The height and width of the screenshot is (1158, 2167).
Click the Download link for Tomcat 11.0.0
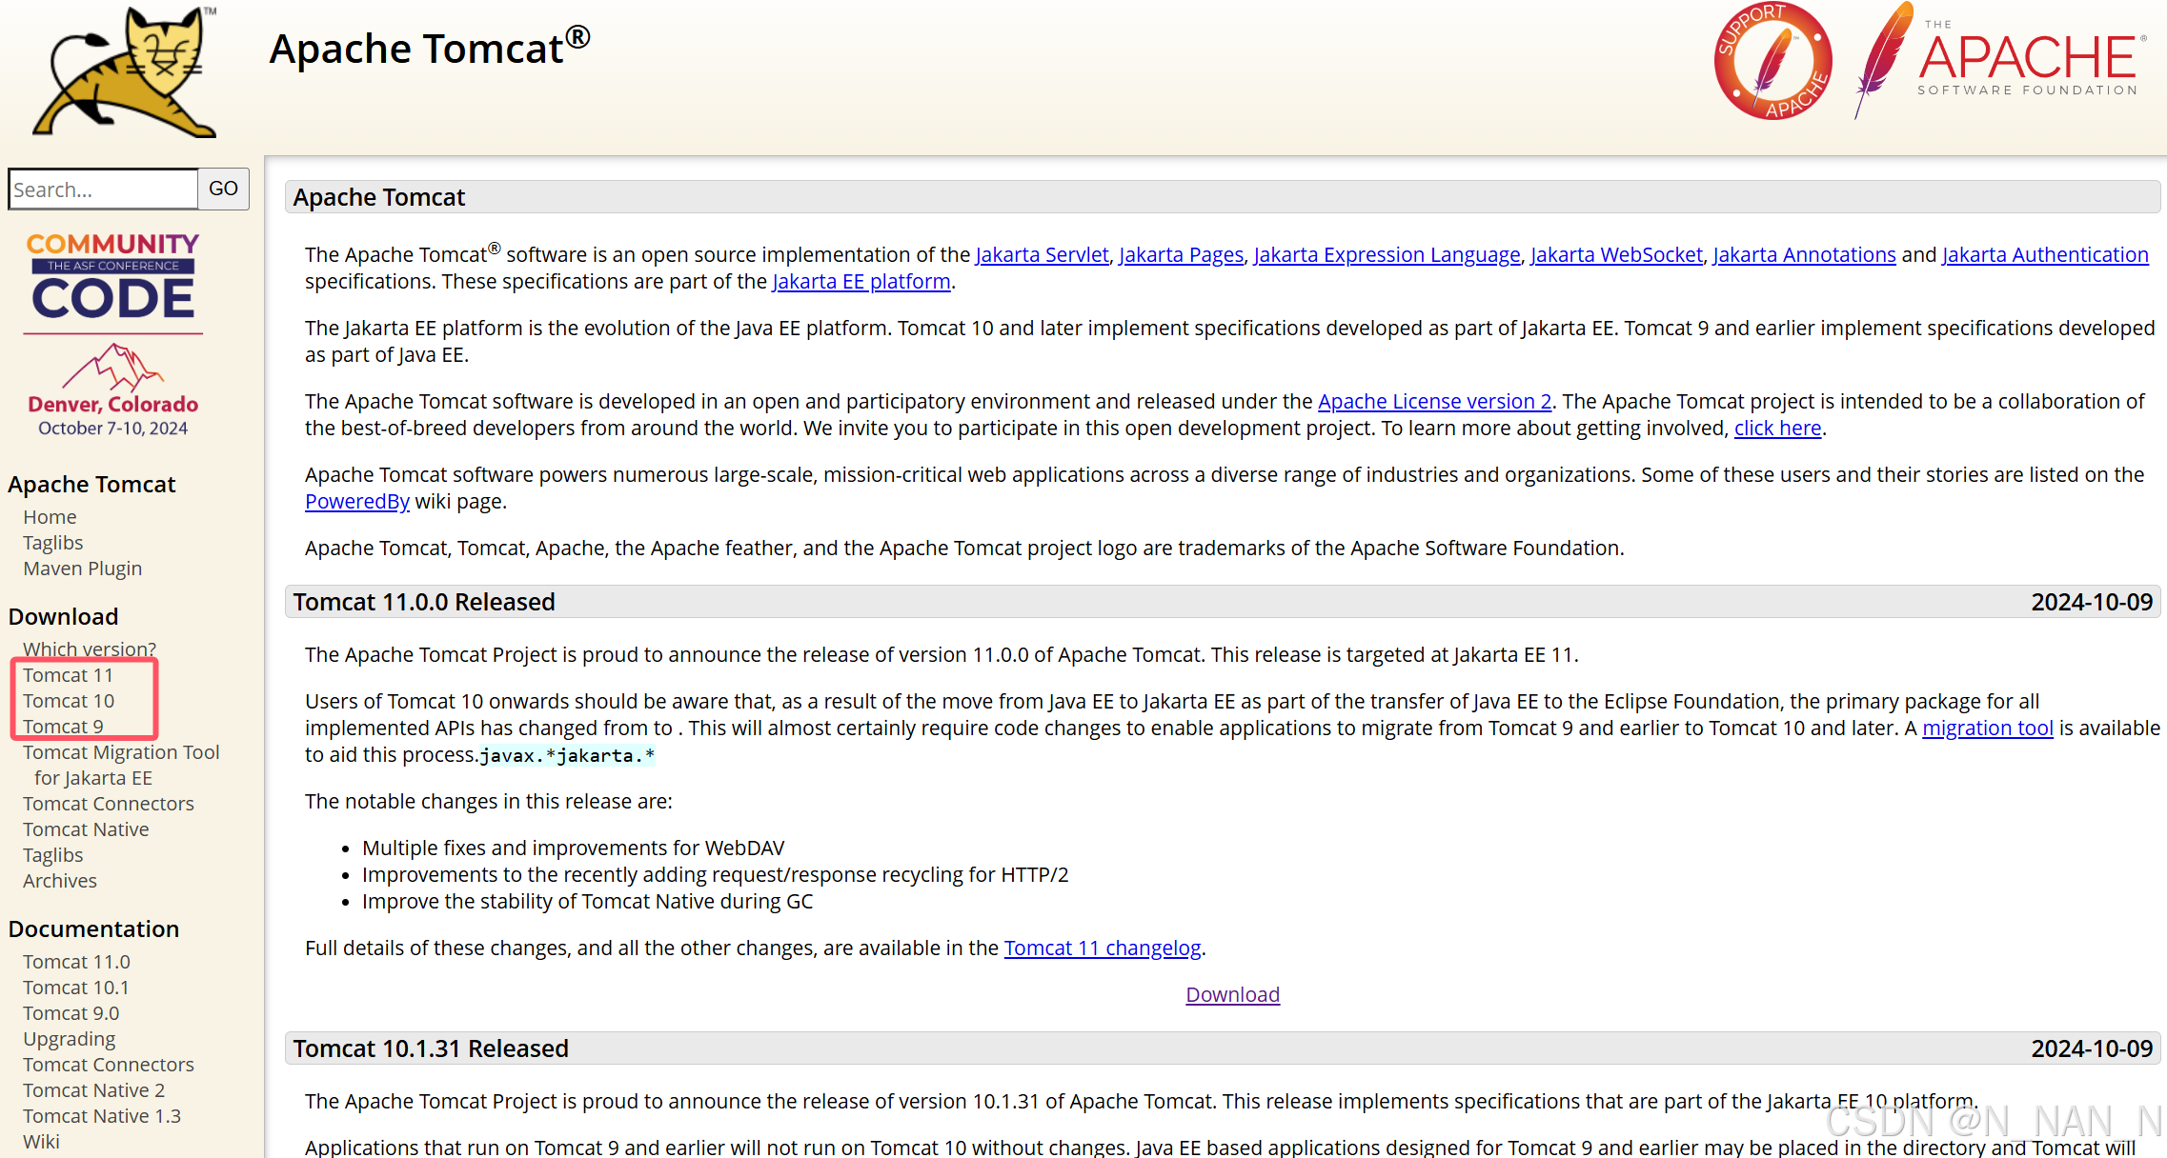1232,994
